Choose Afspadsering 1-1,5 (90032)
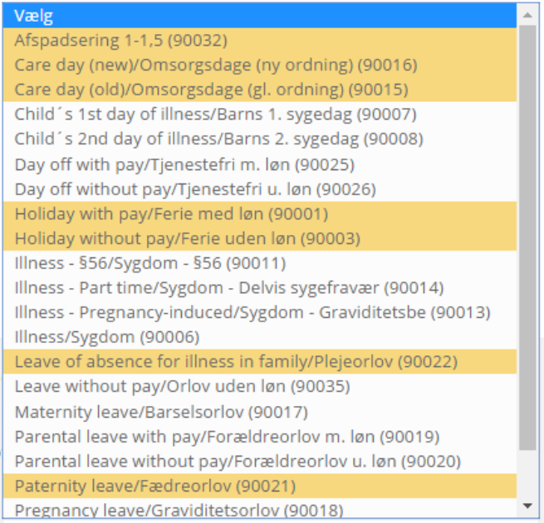The image size is (544, 523). (120, 40)
